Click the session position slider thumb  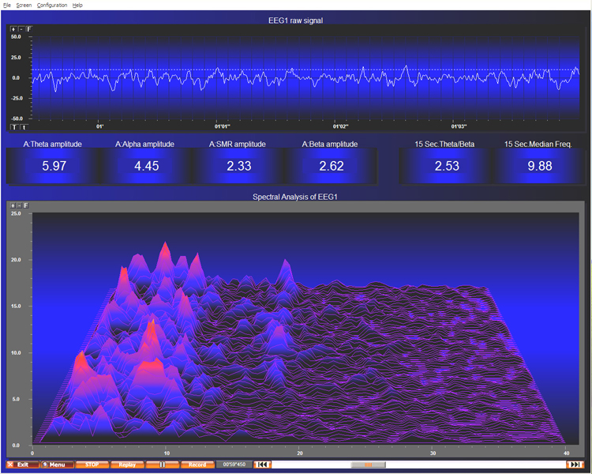click(368, 465)
